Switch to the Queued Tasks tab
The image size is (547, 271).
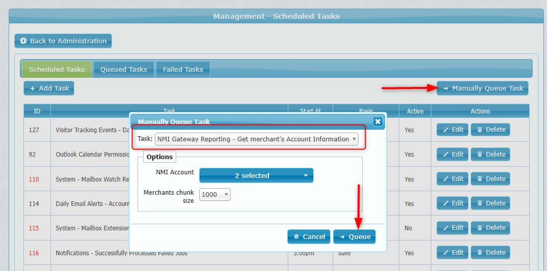[124, 70]
